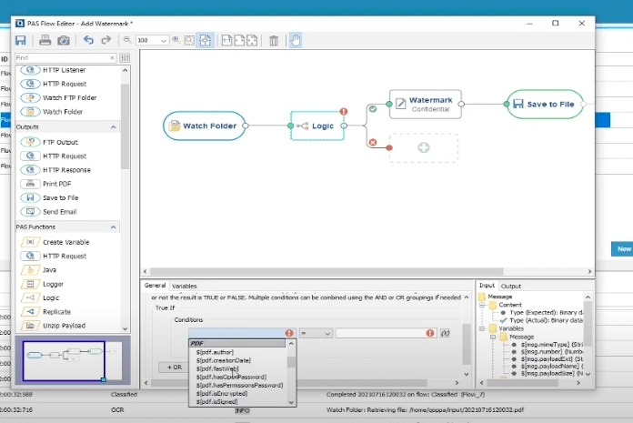Toggle the centered view tool in the toolbar
Viewport: 633px width, 423px height.
click(x=205, y=40)
